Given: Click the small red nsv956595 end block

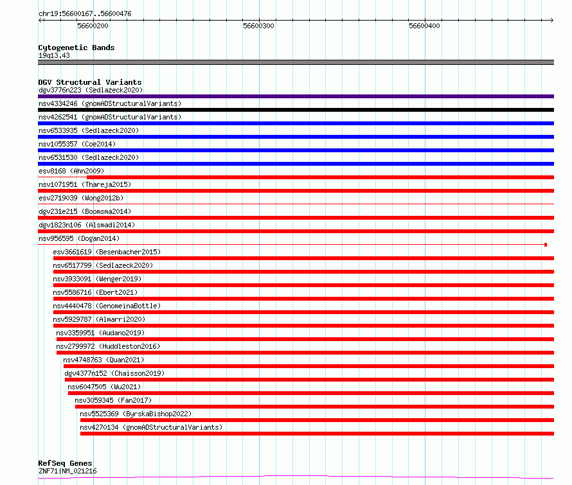Looking at the screenshot, I should [x=546, y=245].
